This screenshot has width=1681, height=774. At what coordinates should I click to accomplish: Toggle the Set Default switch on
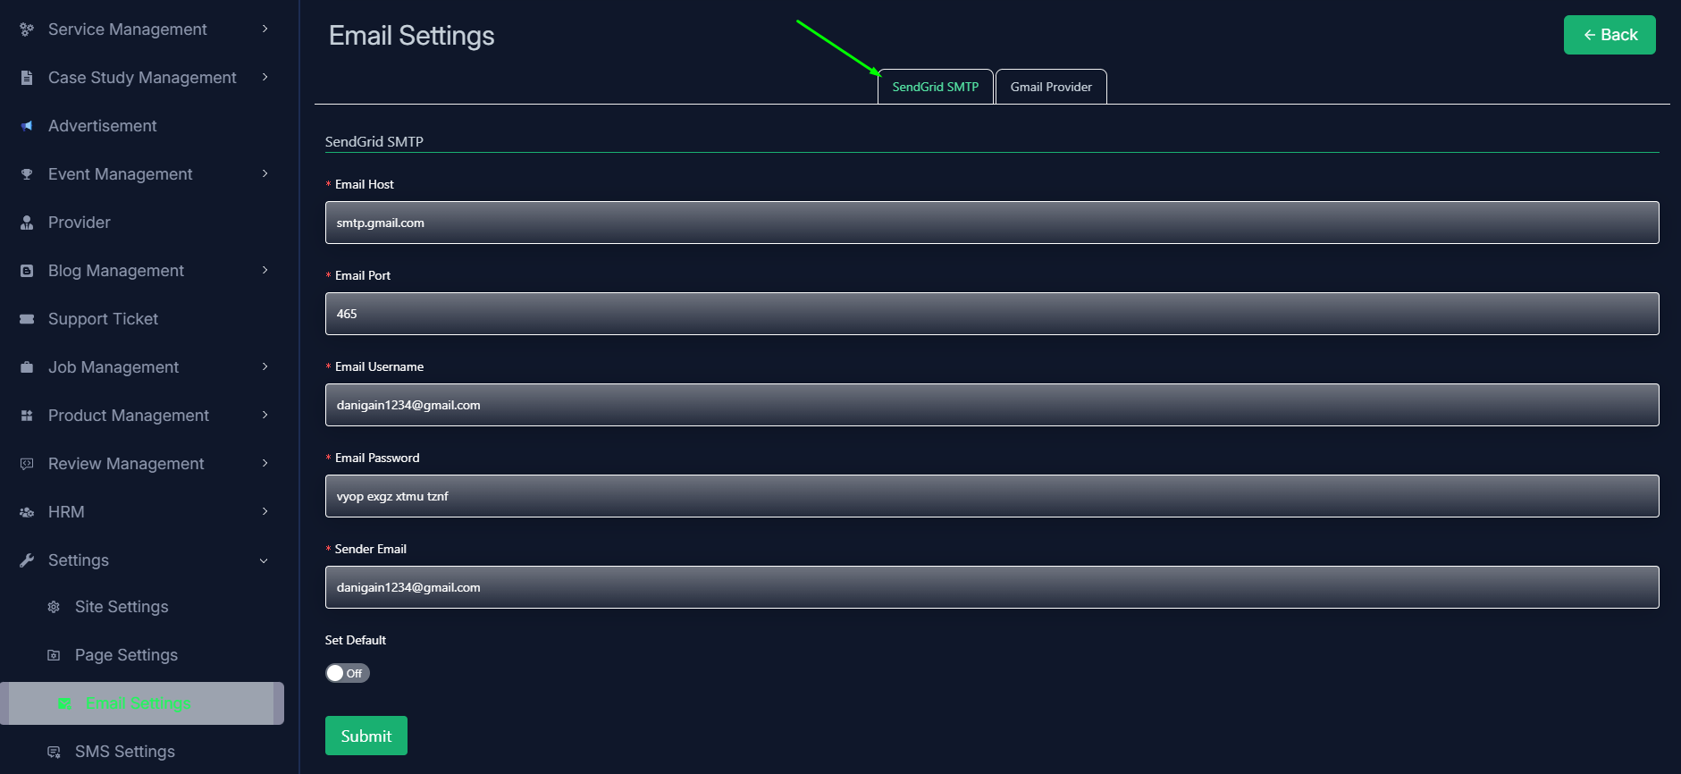[347, 673]
